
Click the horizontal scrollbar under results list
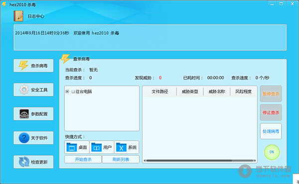(199, 161)
